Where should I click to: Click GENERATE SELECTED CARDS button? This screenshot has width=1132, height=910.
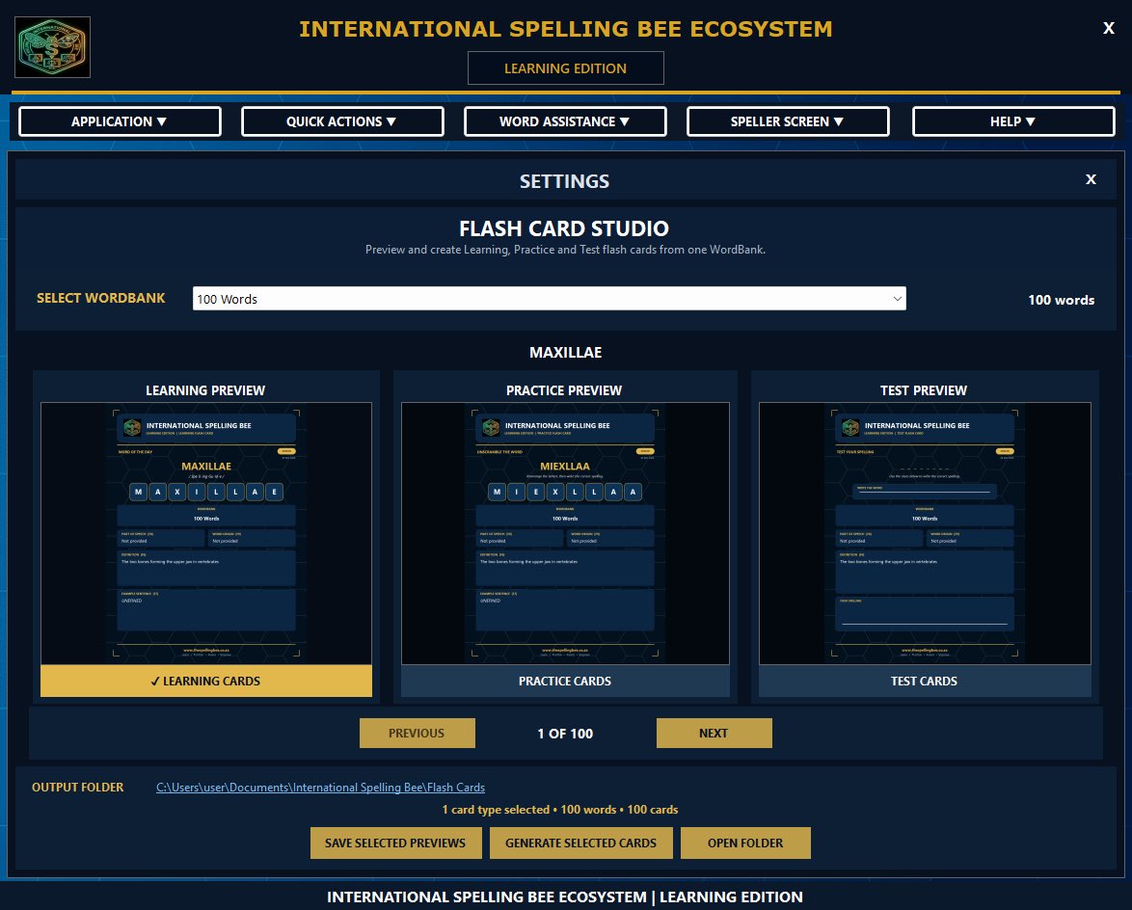(581, 843)
